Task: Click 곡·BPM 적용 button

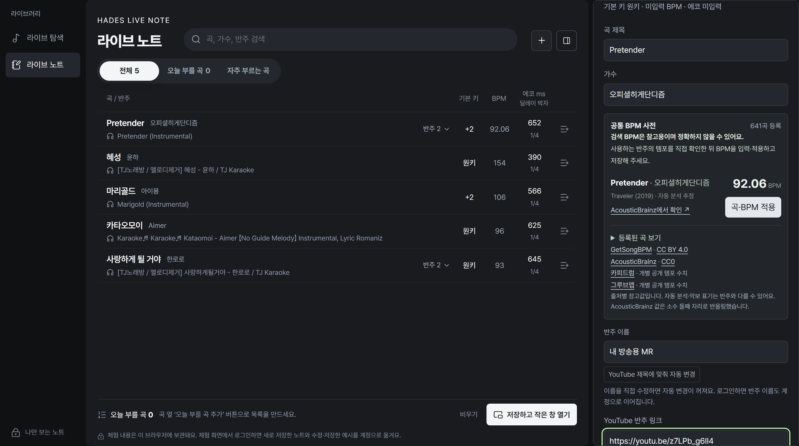Action: coord(753,207)
